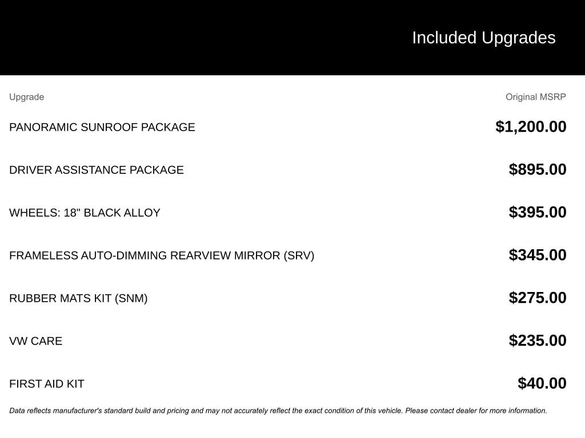Click the $395.00 price value

[x=538, y=212]
